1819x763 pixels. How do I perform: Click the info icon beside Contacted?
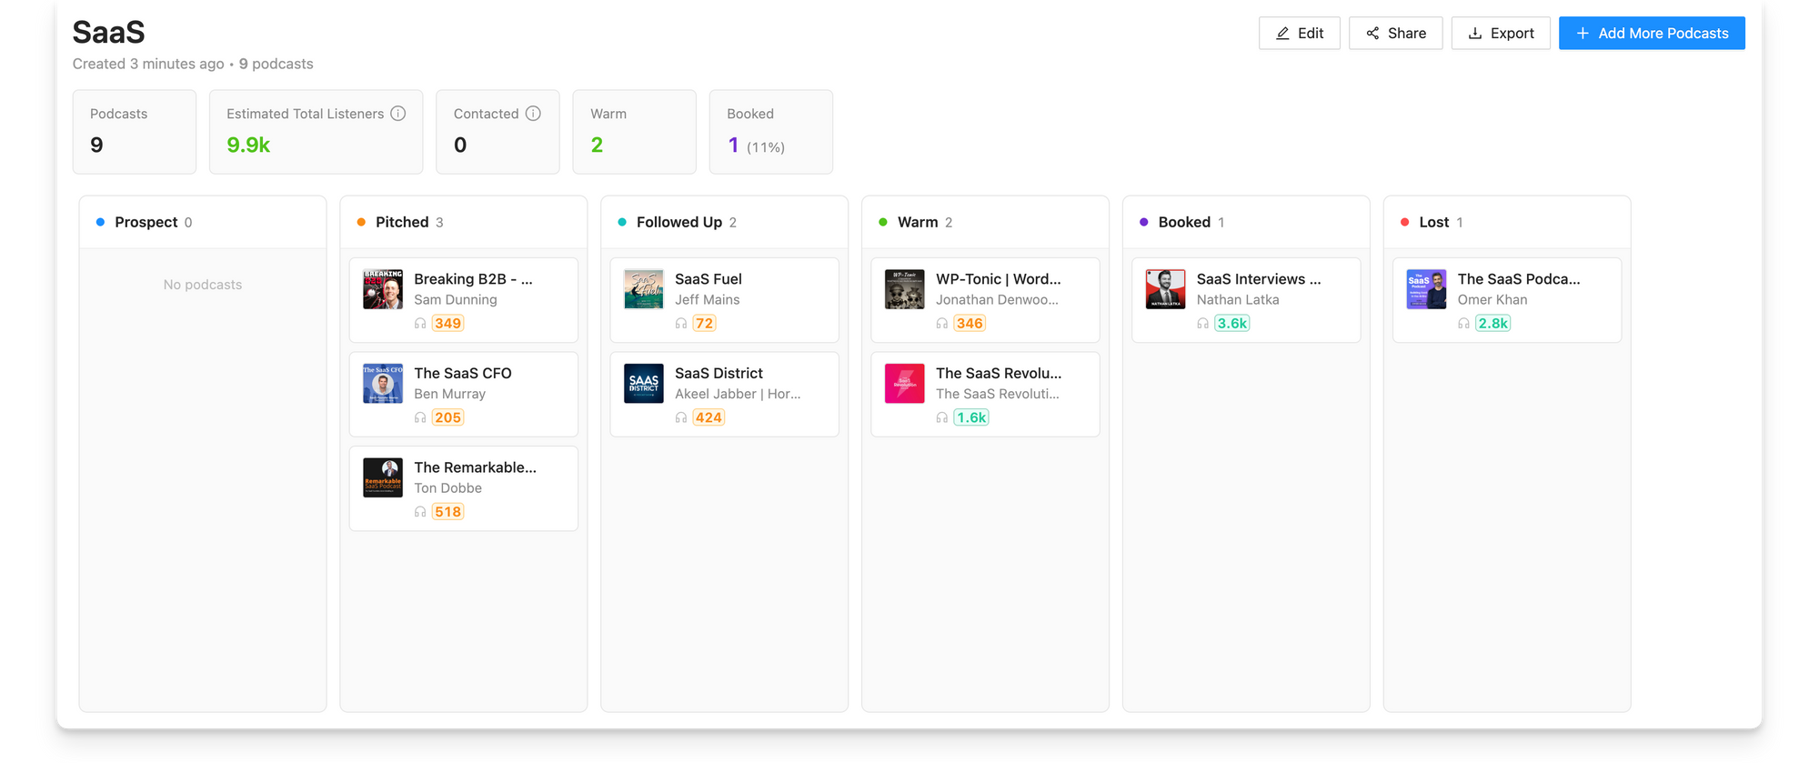[x=533, y=114]
